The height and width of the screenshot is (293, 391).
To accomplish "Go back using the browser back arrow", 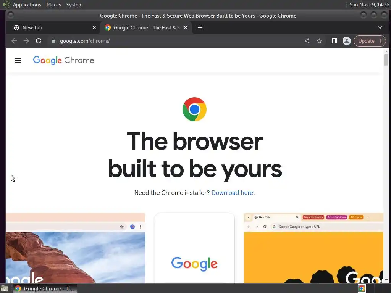I will [x=14, y=41].
